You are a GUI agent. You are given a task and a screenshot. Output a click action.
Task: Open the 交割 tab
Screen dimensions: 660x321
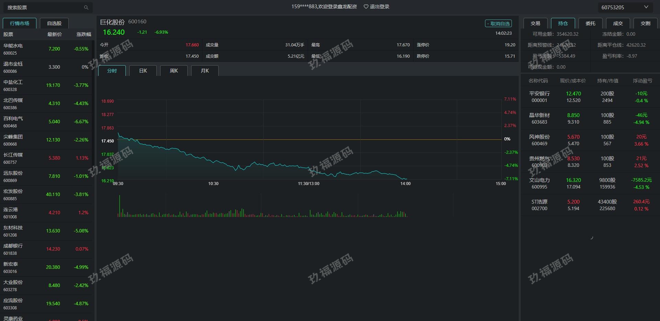click(645, 23)
